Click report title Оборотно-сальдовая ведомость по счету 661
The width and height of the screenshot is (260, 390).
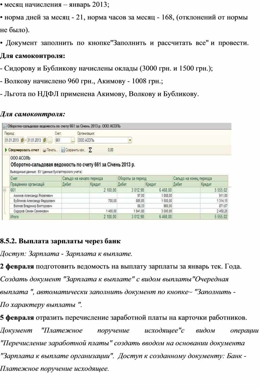tap(73, 165)
